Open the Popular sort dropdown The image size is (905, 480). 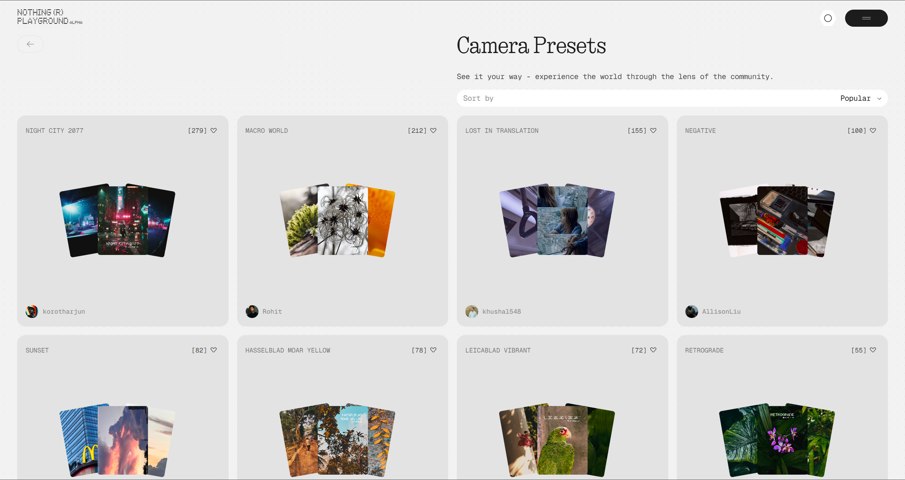[x=855, y=98]
